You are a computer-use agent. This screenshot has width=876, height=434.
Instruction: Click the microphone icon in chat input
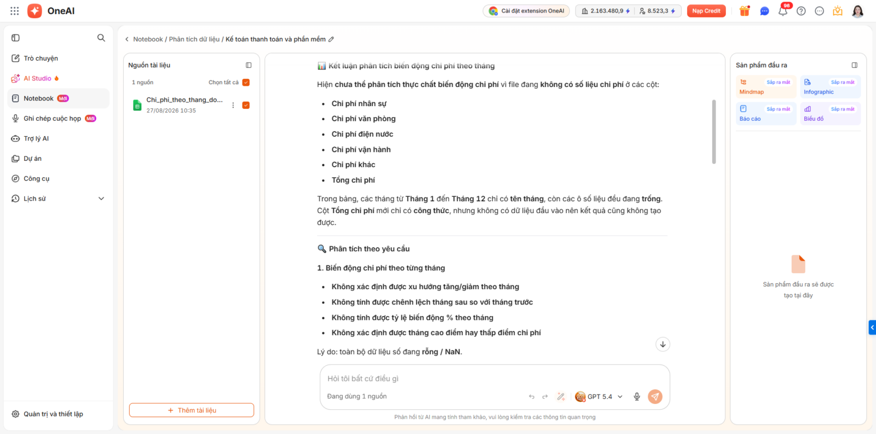coord(637,397)
